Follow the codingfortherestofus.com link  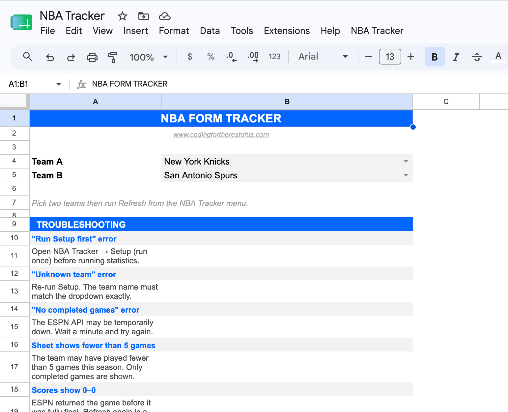(x=221, y=135)
